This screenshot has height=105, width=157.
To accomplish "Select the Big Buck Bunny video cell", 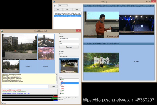I will [x=101, y=62].
